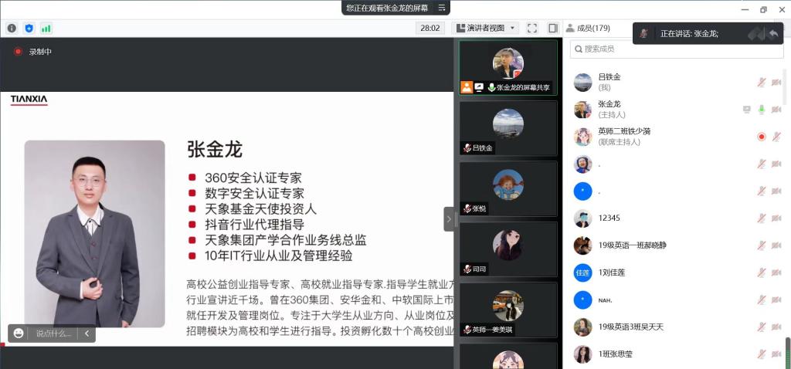Click the emoji reaction smiley icon
This screenshot has width=791, height=369.
click(19, 333)
